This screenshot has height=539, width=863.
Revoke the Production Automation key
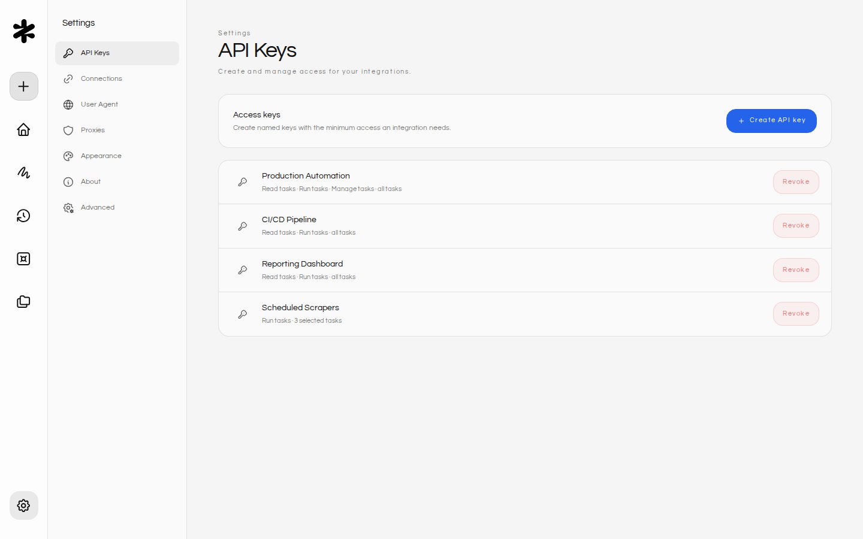[796, 182]
